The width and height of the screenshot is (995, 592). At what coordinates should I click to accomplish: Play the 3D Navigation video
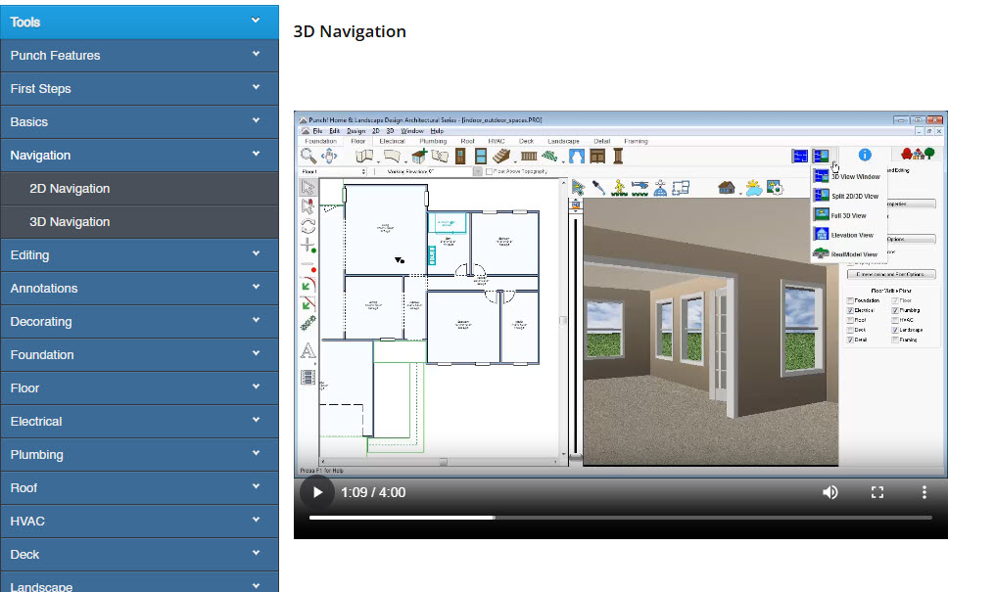[317, 492]
